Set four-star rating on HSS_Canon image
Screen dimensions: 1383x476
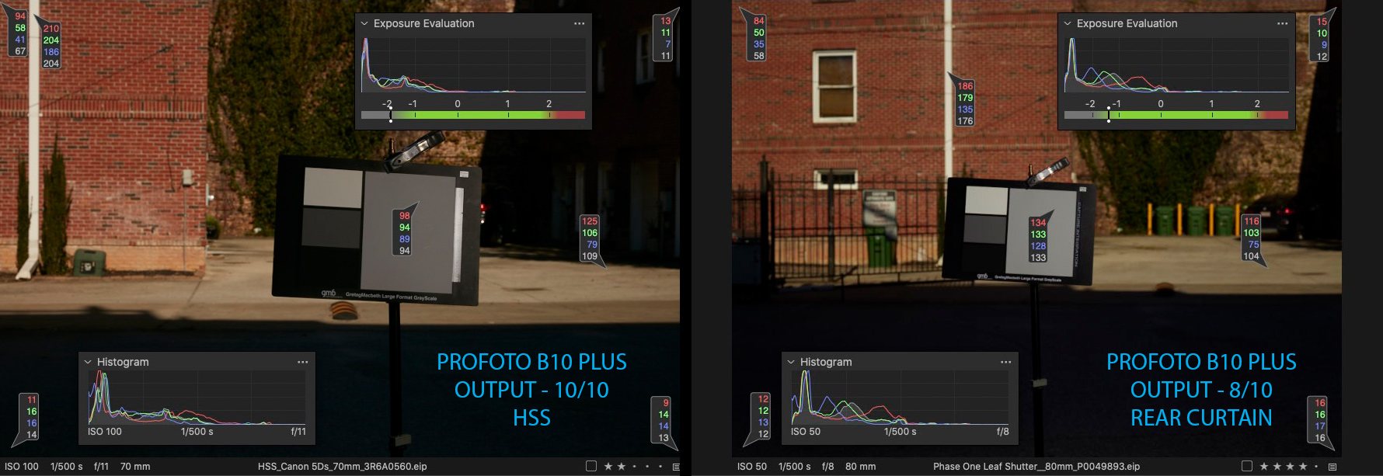point(647,466)
